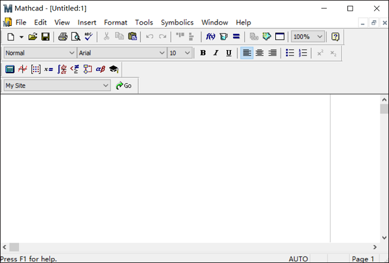Toggle subscript formatting
Screen dimensions: 389x263
pos(333,53)
